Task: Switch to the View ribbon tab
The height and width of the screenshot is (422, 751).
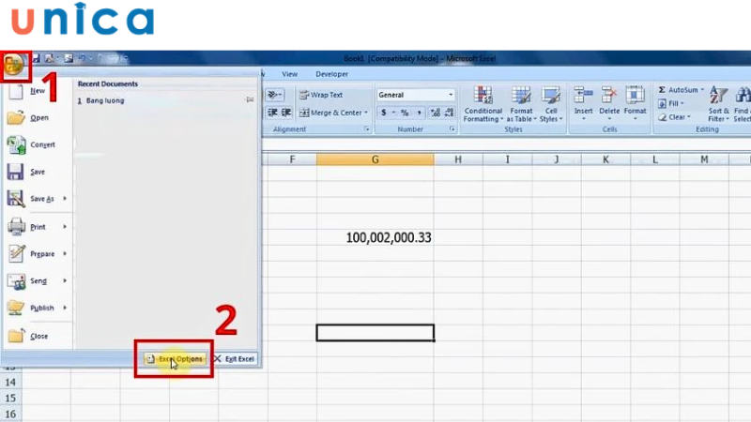Action: coord(289,74)
